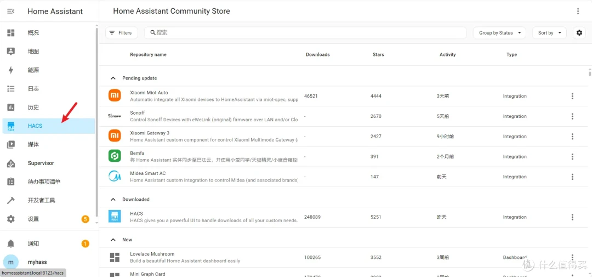
Task: Go to 概况 in sidebar
Action: 49,33
